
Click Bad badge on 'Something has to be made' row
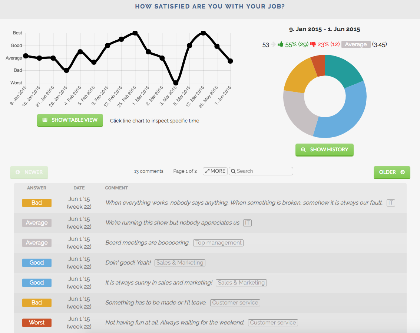37,303
